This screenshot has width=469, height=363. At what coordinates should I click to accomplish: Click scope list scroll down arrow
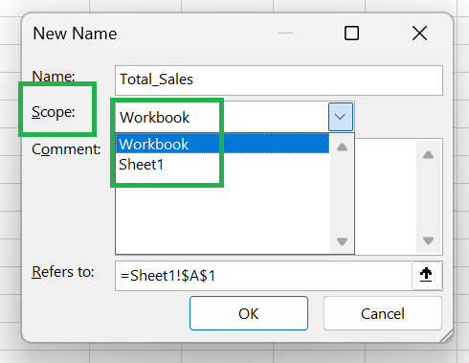coord(342,241)
